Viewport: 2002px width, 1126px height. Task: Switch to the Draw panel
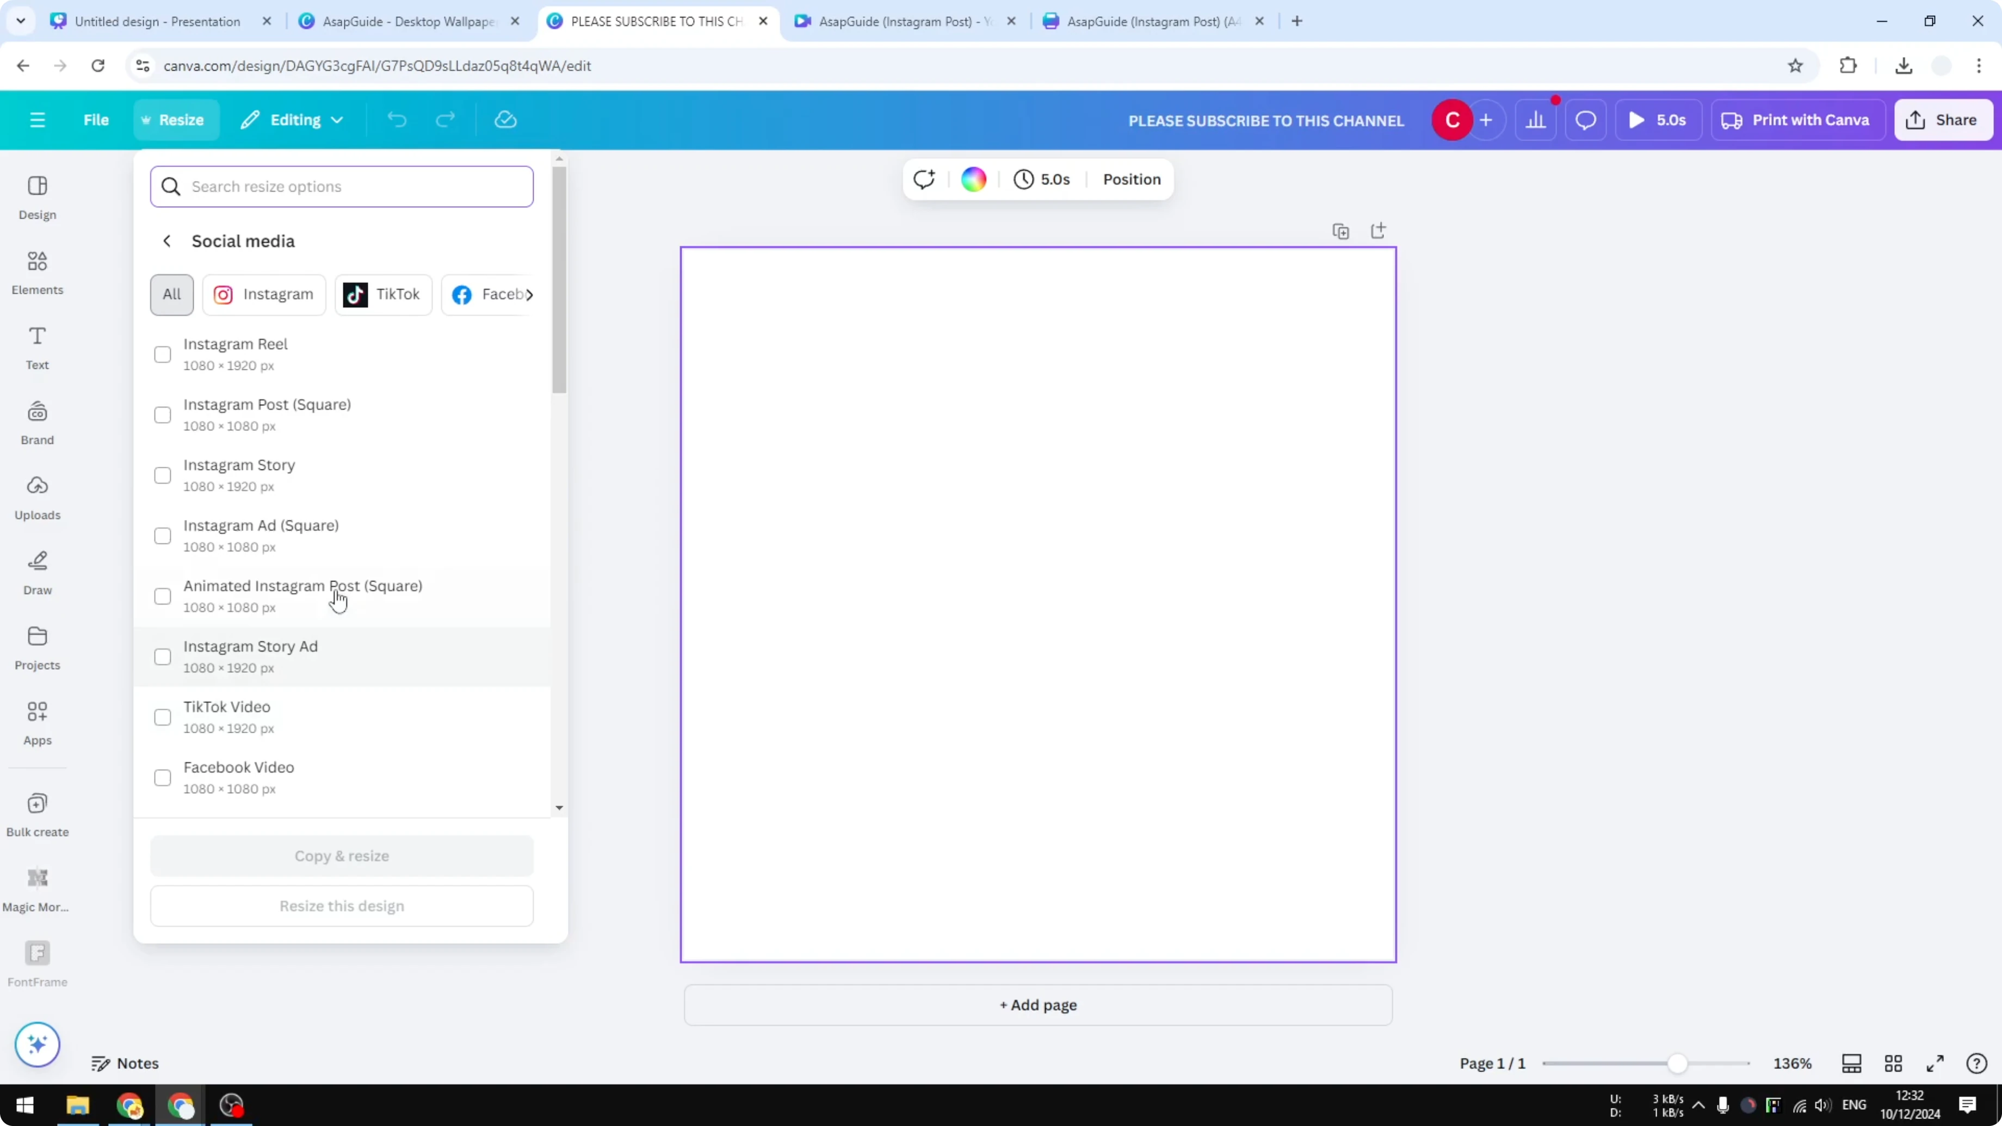point(36,573)
